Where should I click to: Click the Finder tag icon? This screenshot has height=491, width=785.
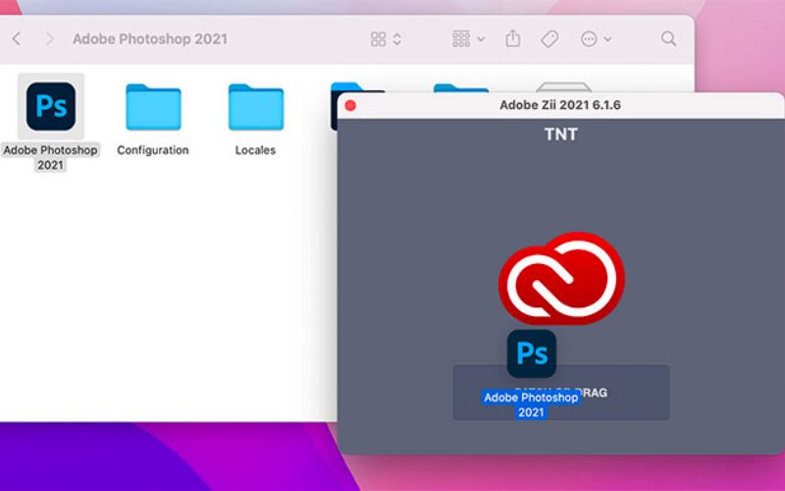(549, 38)
